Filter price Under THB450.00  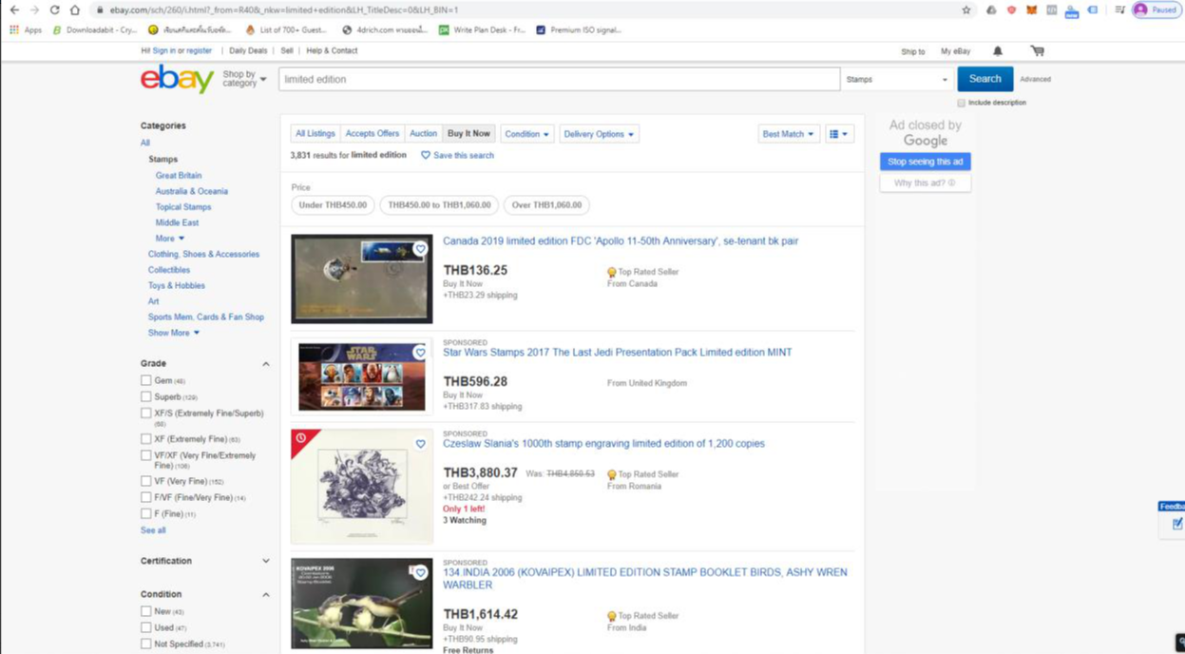coord(333,205)
